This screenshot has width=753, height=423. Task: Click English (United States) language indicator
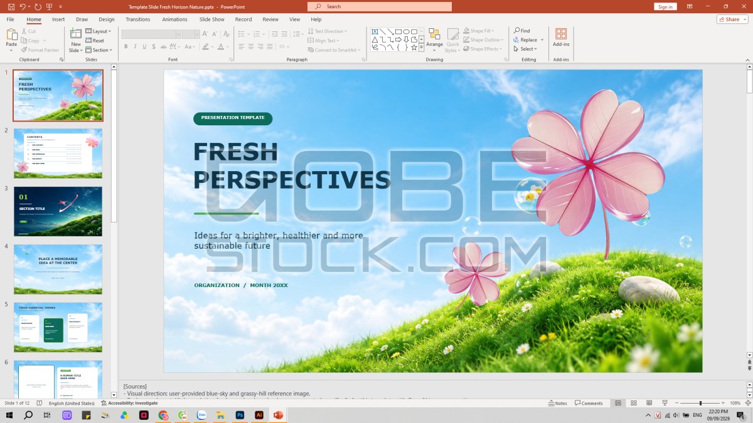pyautogui.click(x=72, y=403)
